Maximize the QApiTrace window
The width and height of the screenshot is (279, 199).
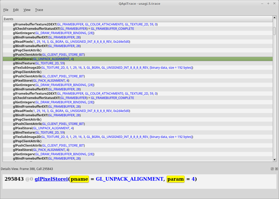click(x=268, y=4)
